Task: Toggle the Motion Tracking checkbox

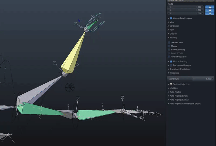Action: pos(171,61)
